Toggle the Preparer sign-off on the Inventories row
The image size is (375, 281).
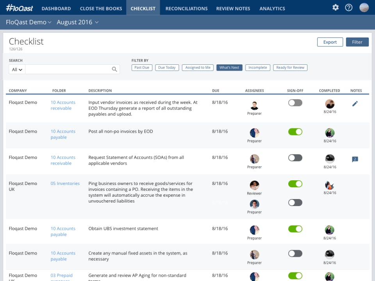pos(295,203)
